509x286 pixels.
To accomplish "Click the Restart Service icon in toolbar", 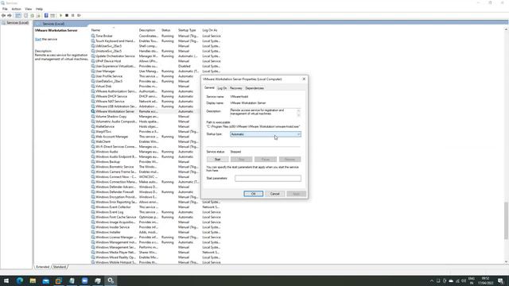I will (x=79, y=16).
